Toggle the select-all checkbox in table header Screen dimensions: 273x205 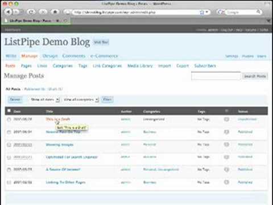pyautogui.click(x=9, y=111)
